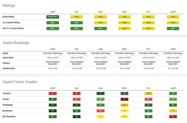Click ANET's Profitability grade badge
The height and width of the screenshot is (123, 187).
click(53, 105)
